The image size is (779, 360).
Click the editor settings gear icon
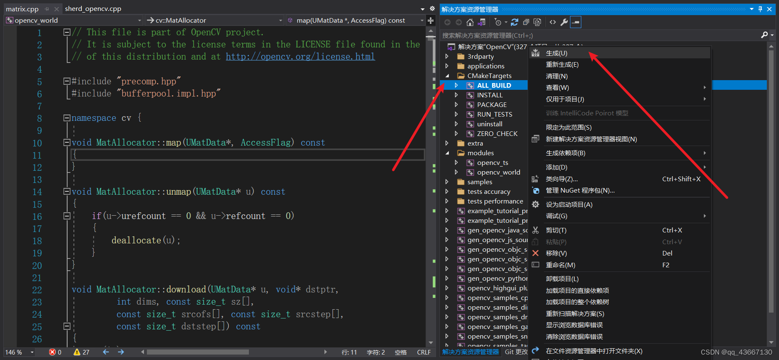coord(432,8)
